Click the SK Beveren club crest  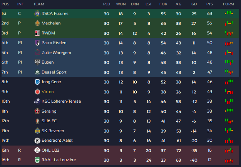click(37, 131)
